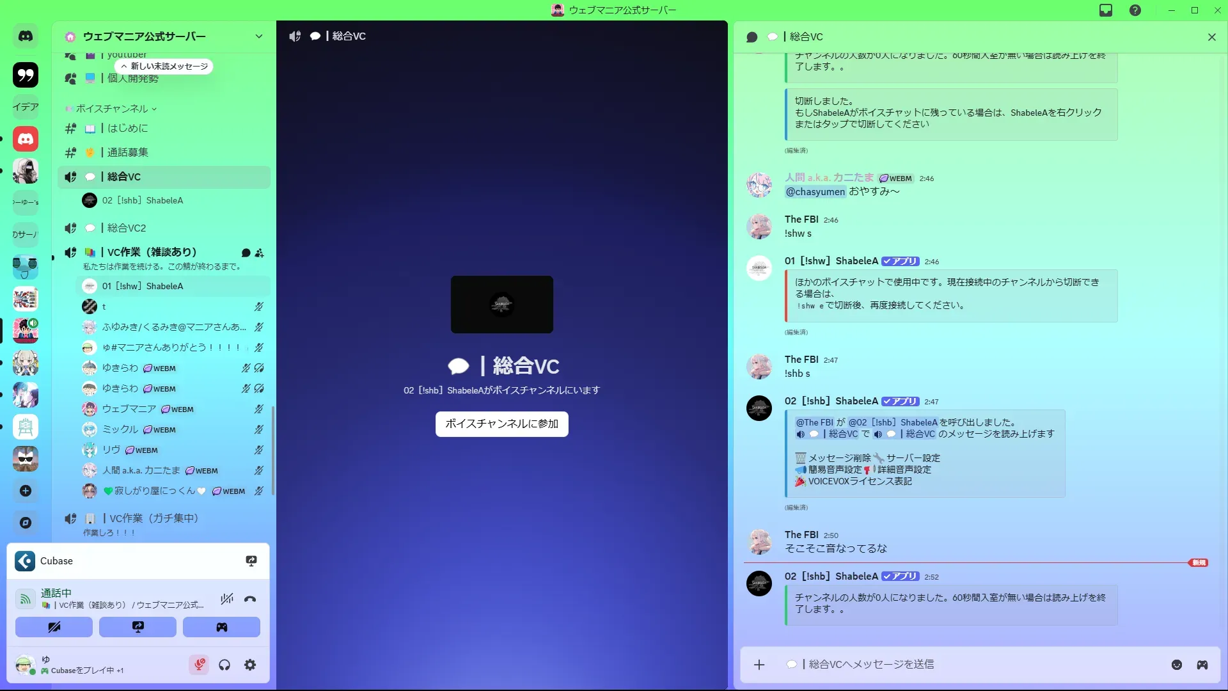Screen dimensions: 1228x691
Task: Click ボイスチャンネルに参加 button
Action: (x=502, y=424)
